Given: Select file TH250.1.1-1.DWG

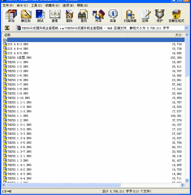Looking at the screenshot, I should pyautogui.click(x=20, y=102).
